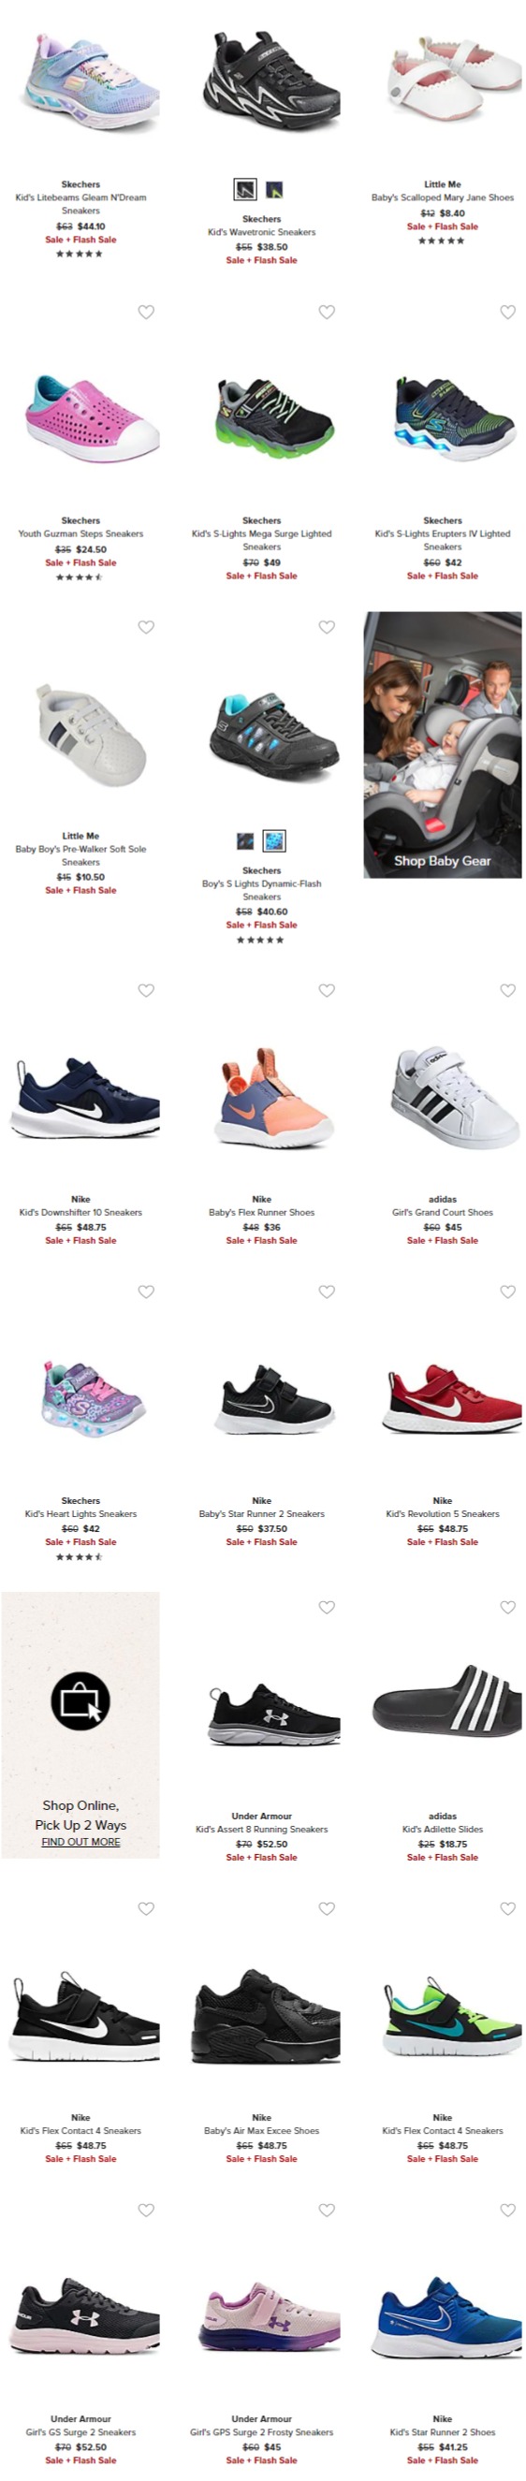Favorite the adidas Kid's Adilette Slides
This screenshot has height=2481, width=526.
point(507,1608)
